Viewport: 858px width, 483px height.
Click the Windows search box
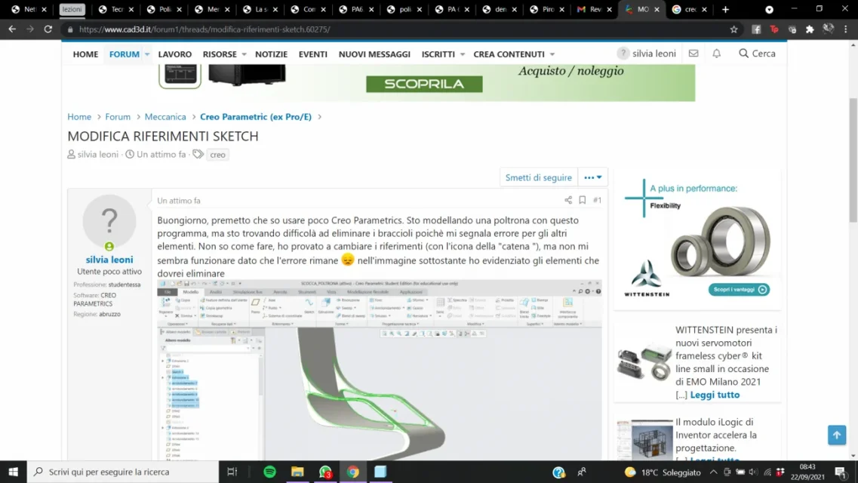coord(123,472)
